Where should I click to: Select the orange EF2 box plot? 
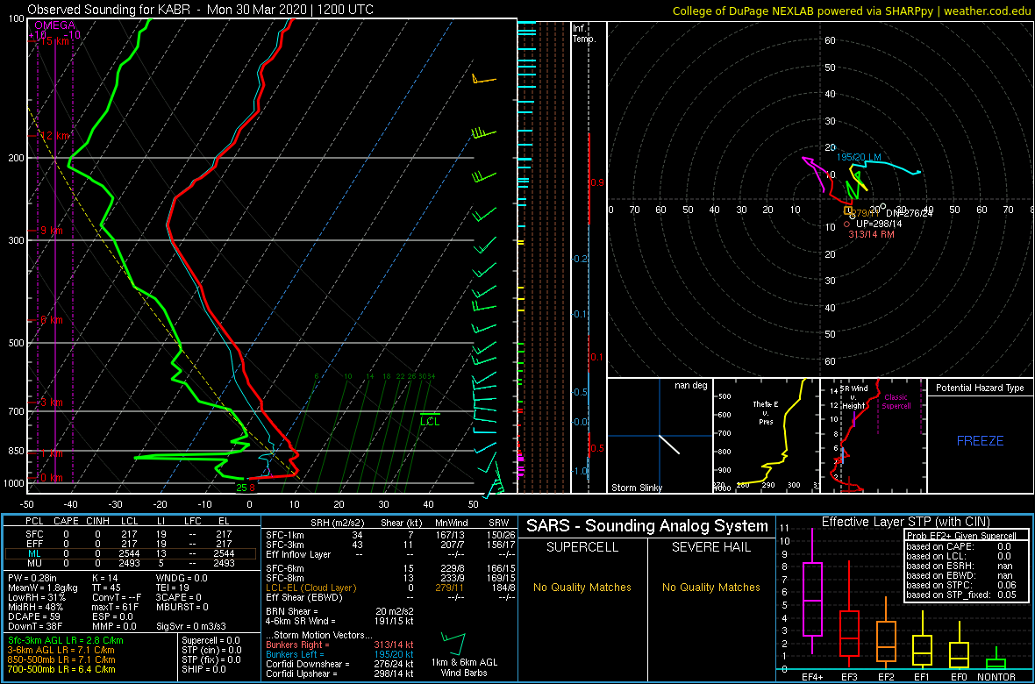887,632
